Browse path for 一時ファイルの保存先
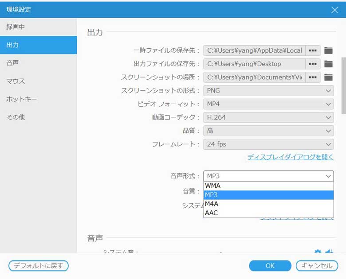 coord(313,50)
